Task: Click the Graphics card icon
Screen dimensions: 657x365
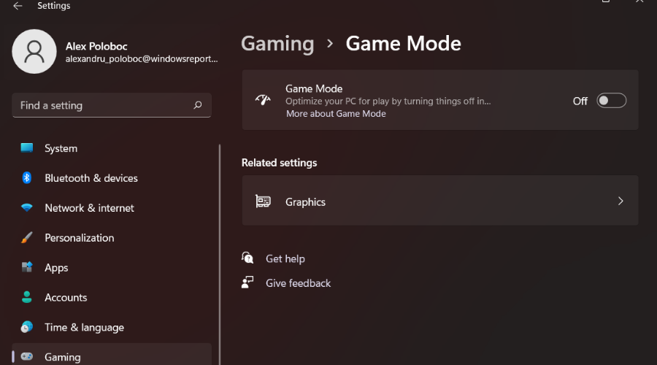Action: 263,201
